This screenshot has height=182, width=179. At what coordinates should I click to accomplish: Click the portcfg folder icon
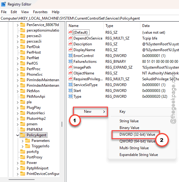(x=23, y=152)
